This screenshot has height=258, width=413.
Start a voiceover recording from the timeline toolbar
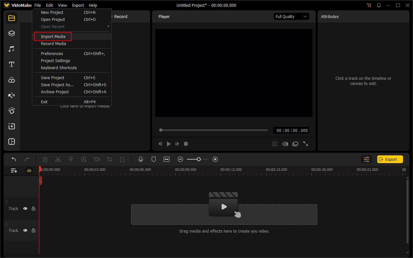[141, 159]
